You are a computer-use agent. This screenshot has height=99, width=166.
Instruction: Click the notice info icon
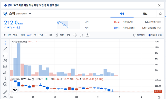[5, 5]
